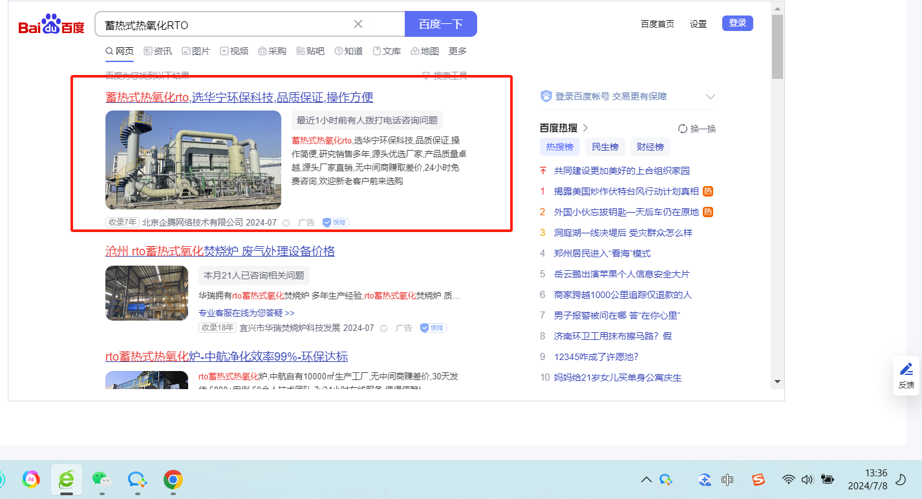The image size is (922, 499).
Task: Open the volume control in tray
Action: coord(806,480)
